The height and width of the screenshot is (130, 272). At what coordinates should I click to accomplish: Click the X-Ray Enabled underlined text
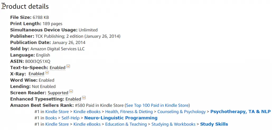36,74
